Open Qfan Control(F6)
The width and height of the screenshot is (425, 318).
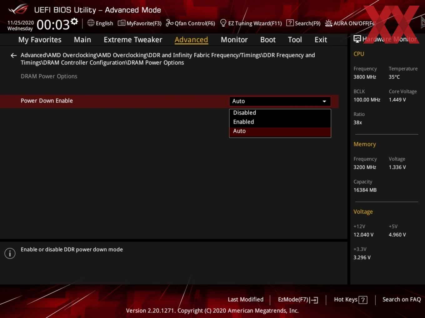[190, 23]
